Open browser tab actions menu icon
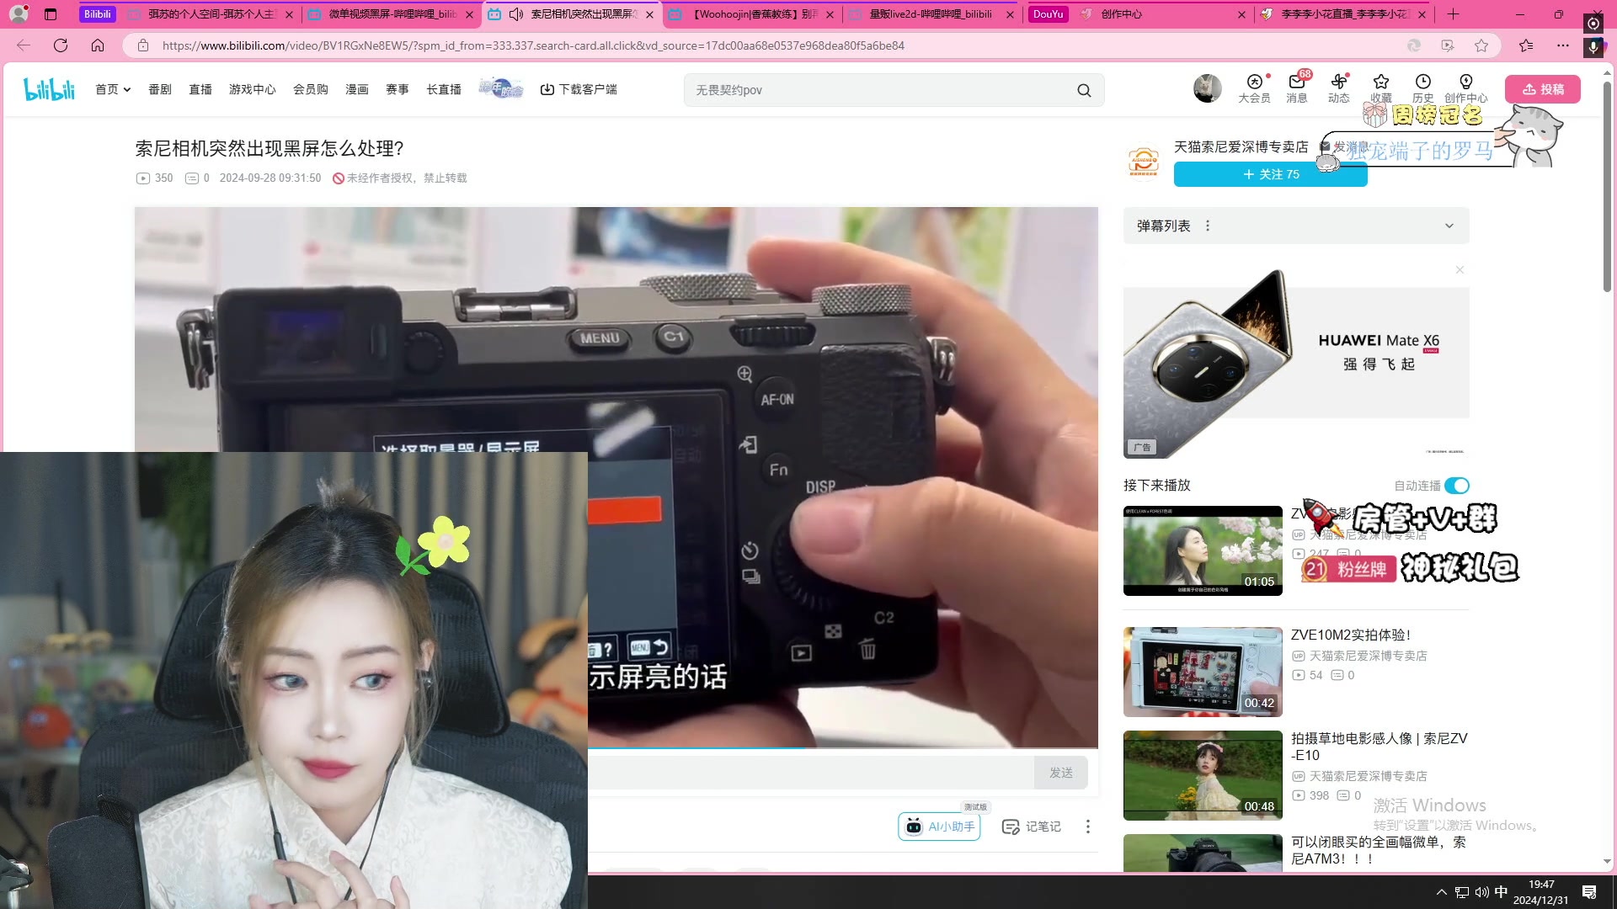Viewport: 1617px width, 909px height. [51, 14]
